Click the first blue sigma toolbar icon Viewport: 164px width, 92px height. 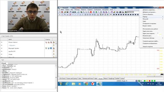coord(94,12)
